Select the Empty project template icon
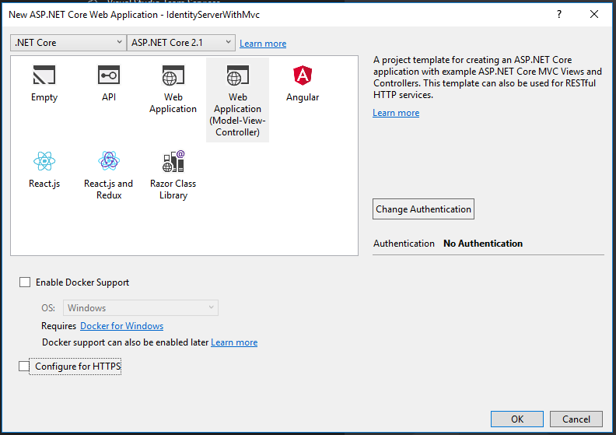Screen dimensions: 616x435 click(x=44, y=75)
